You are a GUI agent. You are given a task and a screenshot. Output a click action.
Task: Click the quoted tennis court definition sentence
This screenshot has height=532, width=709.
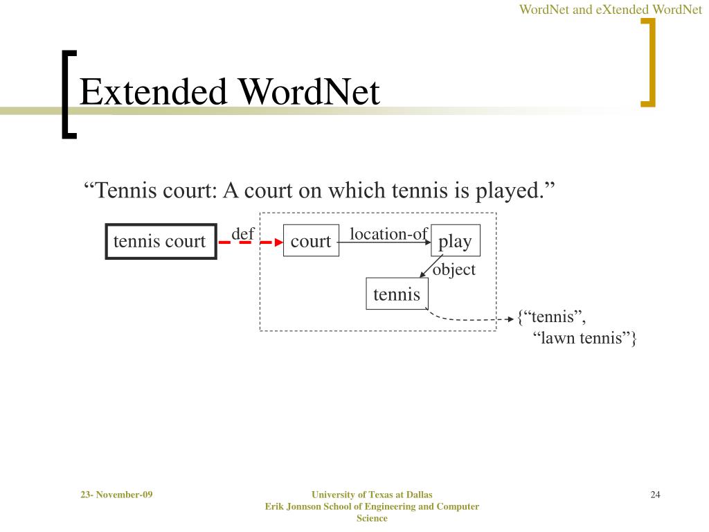click(319, 190)
